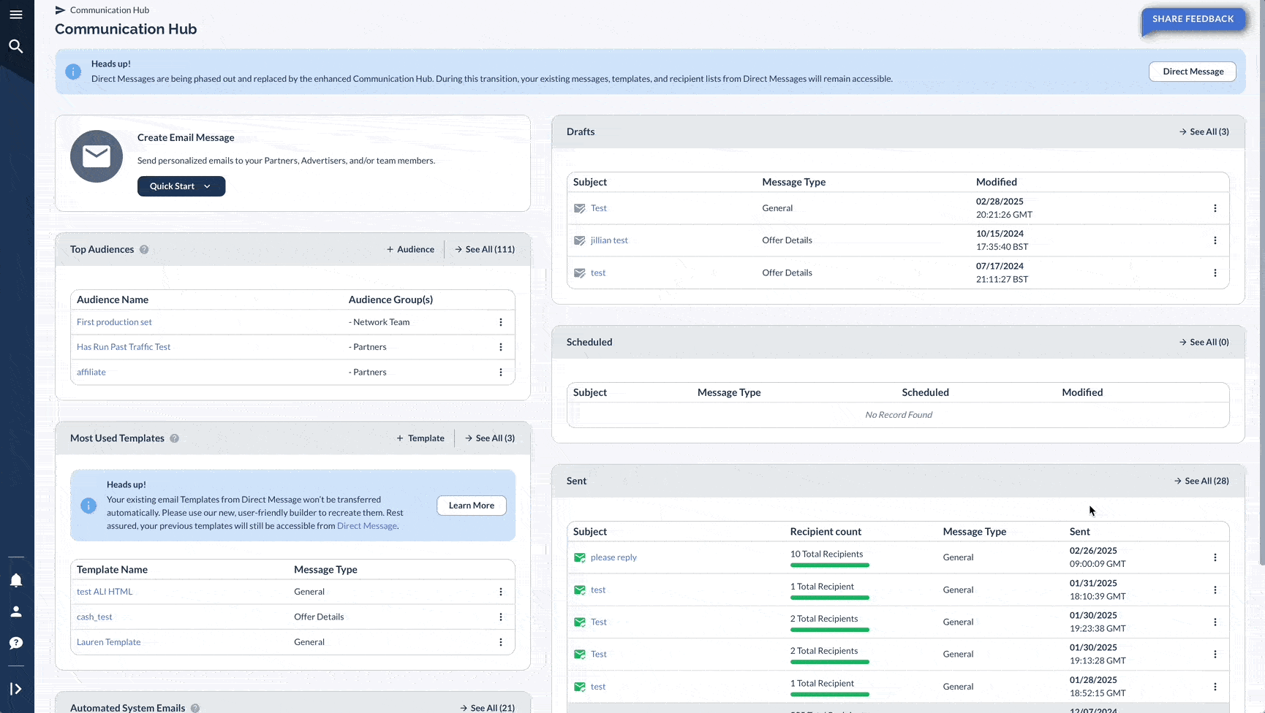Add a new Audience
This screenshot has width=1265, height=713.
click(410, 249)
